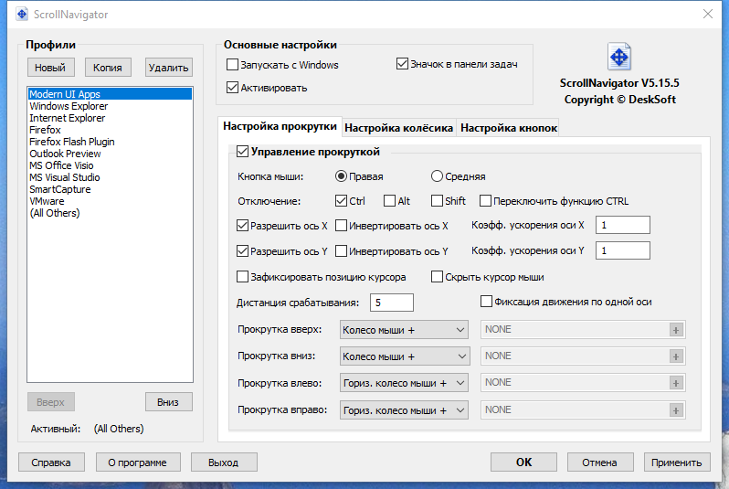This screenshot has height=489, width=729.
Task: Confirm with OK button
Action: point(523,462)
